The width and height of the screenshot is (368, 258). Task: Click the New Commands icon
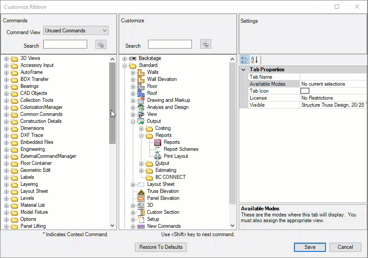click(x=141, y=227)
